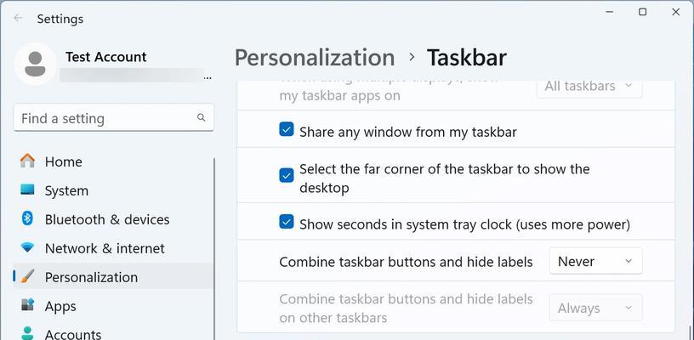Click the search magnifier icon
694x340 pixels.
pos(201,117)
